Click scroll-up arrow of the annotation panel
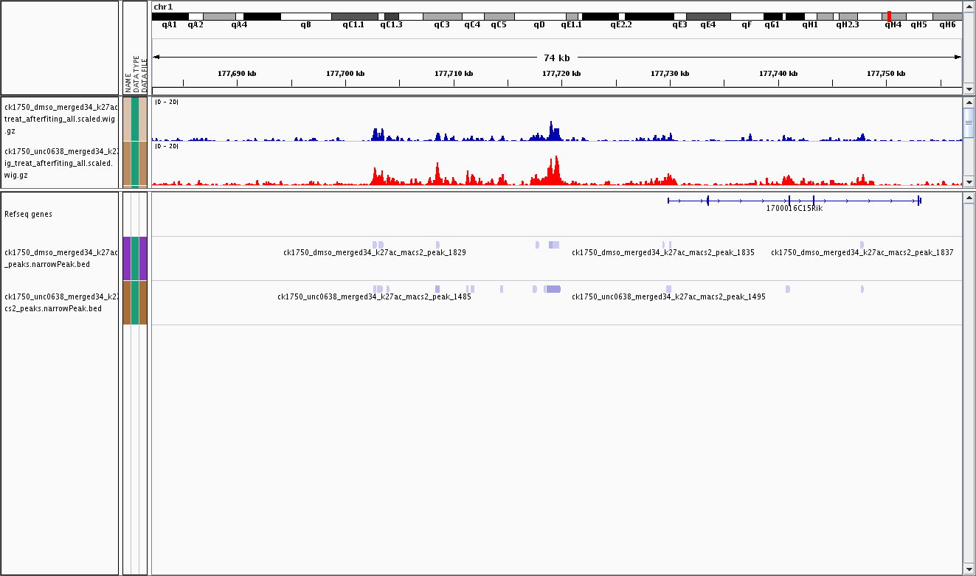This screenshot has height=576, width=976. [x=969, y=198]
